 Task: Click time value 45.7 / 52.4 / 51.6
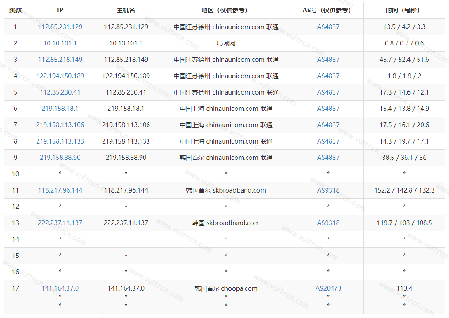(404, 60)
